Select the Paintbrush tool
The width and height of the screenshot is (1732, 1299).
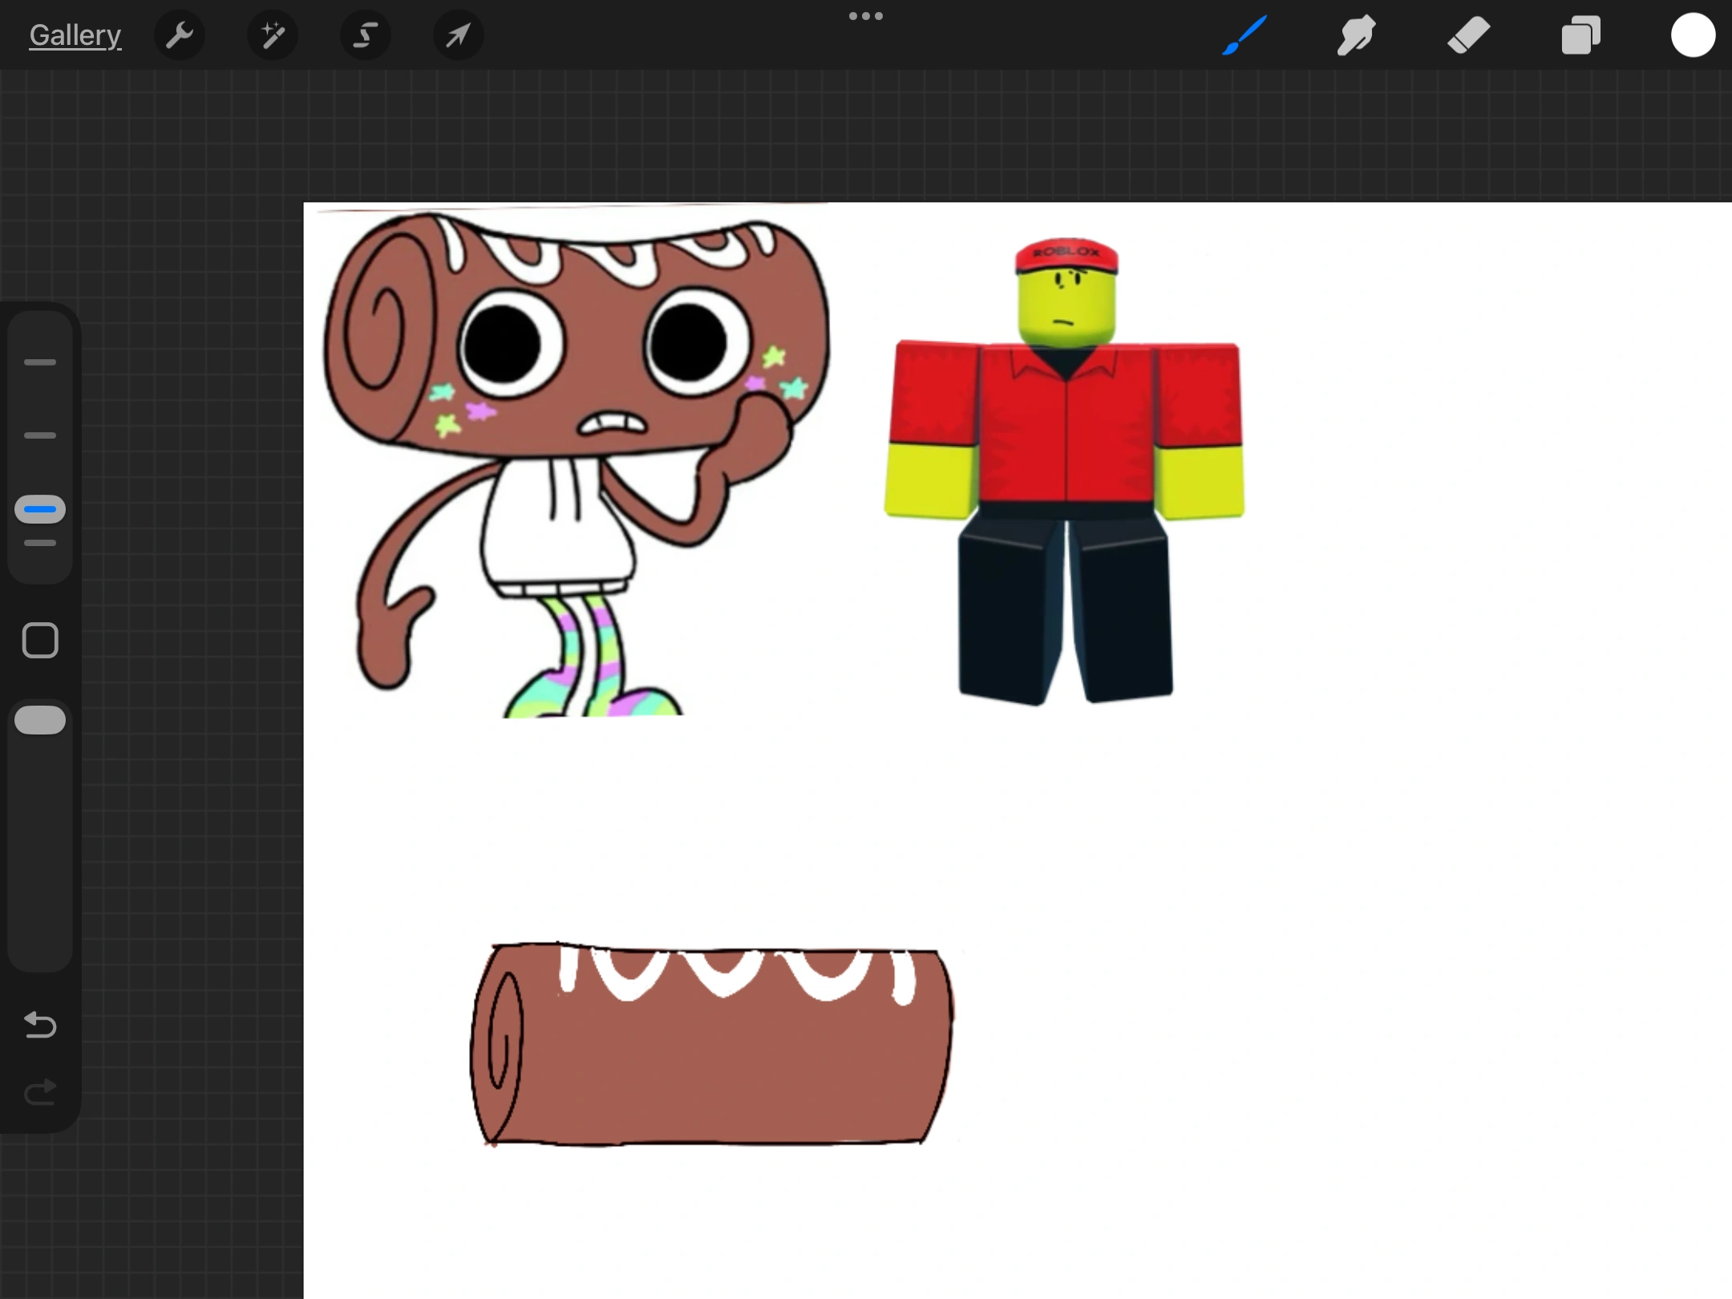coord(1244,35)
